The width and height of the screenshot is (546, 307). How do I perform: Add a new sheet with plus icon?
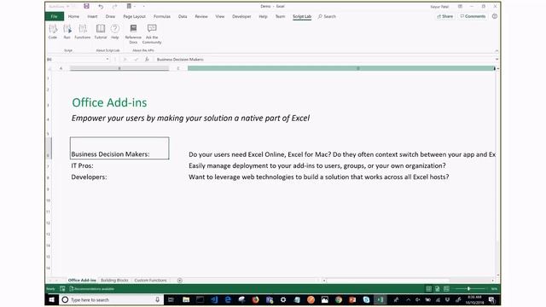coord(180,281)
